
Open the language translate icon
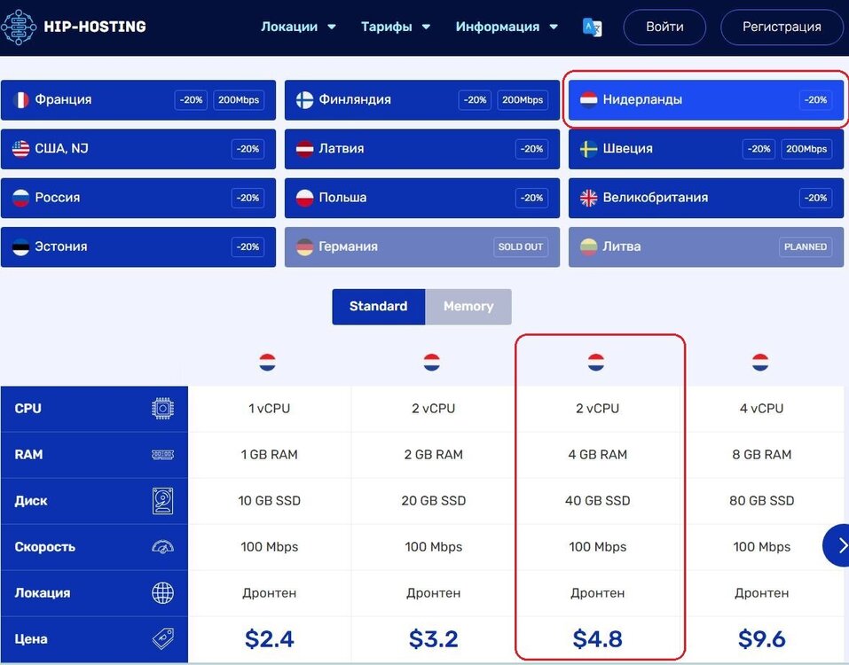click(x=592, y=27)
